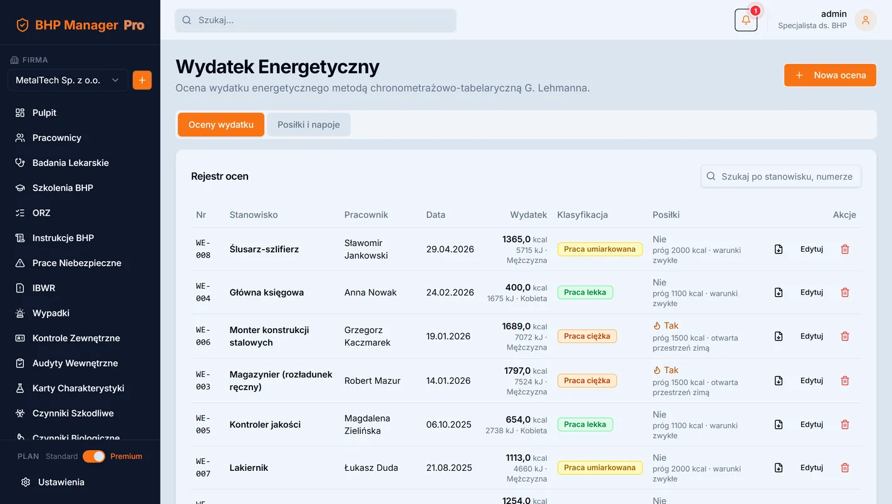
Task: Download document for Ślusarz-szlifierz row
Action: tap(779, 249)
